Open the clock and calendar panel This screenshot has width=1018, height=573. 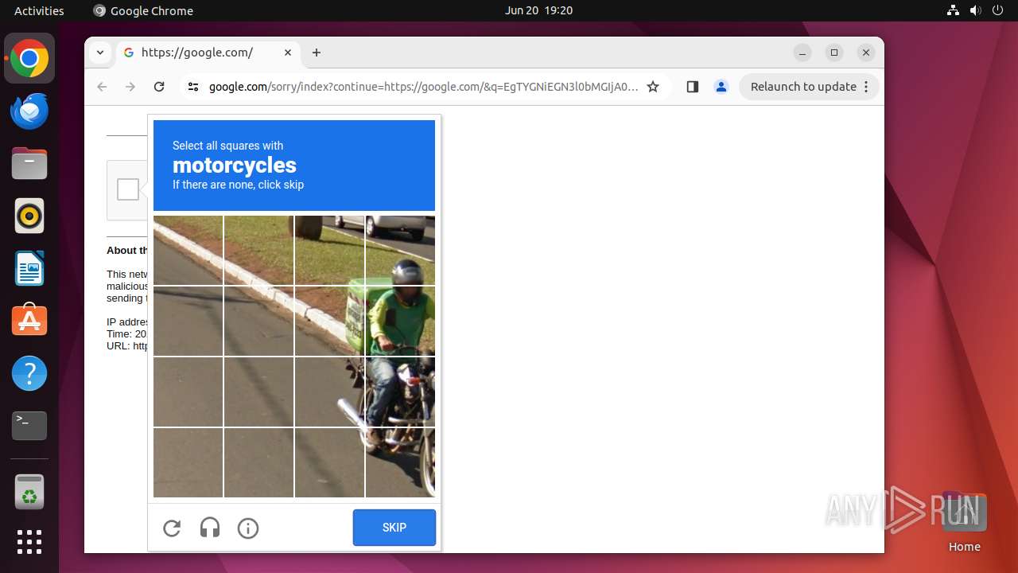point(538,10)
